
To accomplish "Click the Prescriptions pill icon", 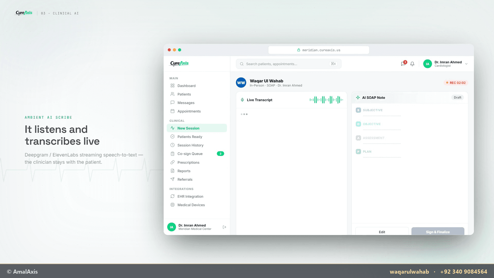I will 172,162.
